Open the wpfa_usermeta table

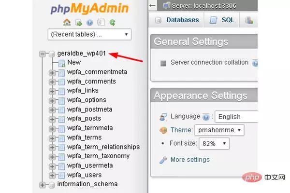(x=90, y=165)
